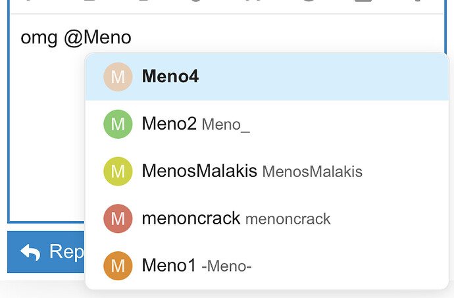The image size is (454, 298).
Task: Select menoncrack display name suggestion
Action: pos(191,218)
